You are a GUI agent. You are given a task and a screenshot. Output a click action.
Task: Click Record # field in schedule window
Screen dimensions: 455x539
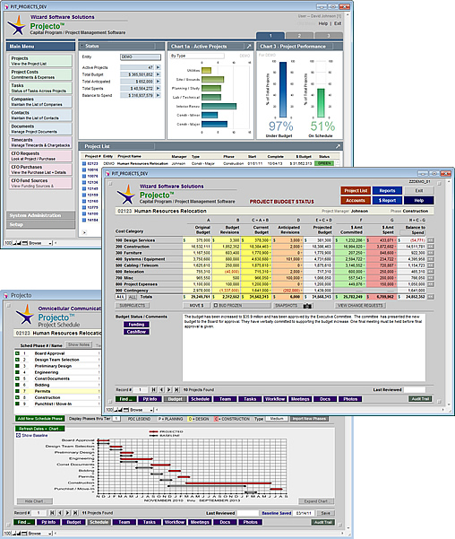click(x=39, y=513)
